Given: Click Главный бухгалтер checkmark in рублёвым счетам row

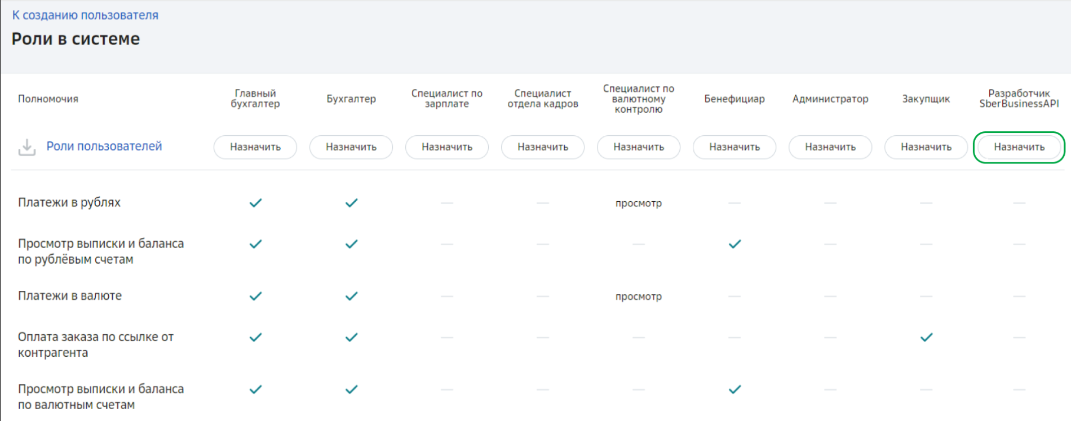Looking at the screenshot, I should 255,244.
